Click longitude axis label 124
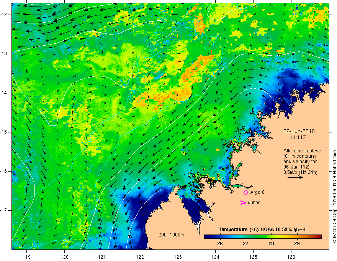The image size is (337, 261). click(x=215, y=257)
